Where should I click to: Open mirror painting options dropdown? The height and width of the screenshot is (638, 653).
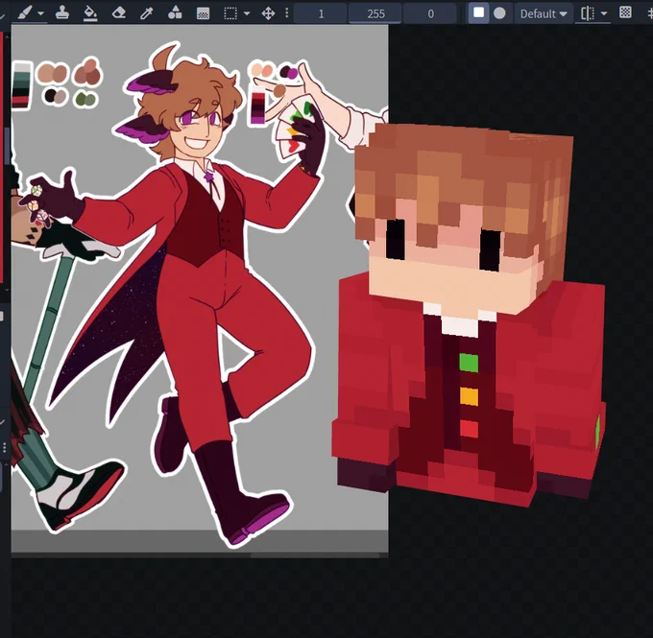[x=604, y=13]
